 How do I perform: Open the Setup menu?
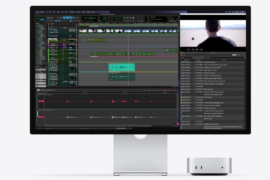[x=83, y=12]
